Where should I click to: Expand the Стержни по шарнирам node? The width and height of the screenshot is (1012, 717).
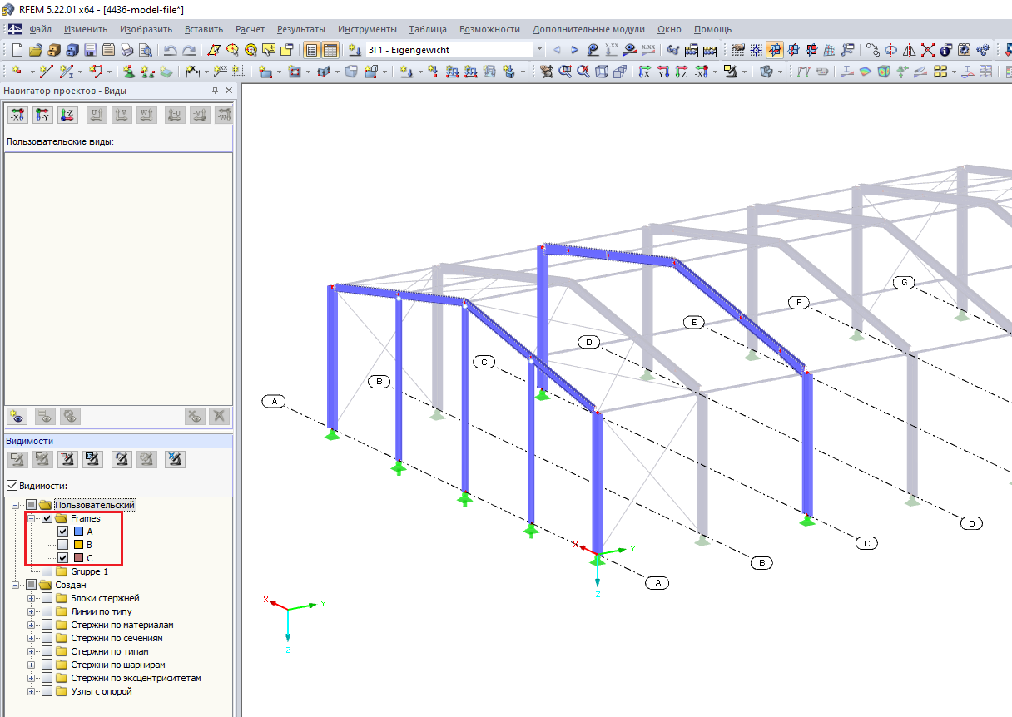click(32, 665)
